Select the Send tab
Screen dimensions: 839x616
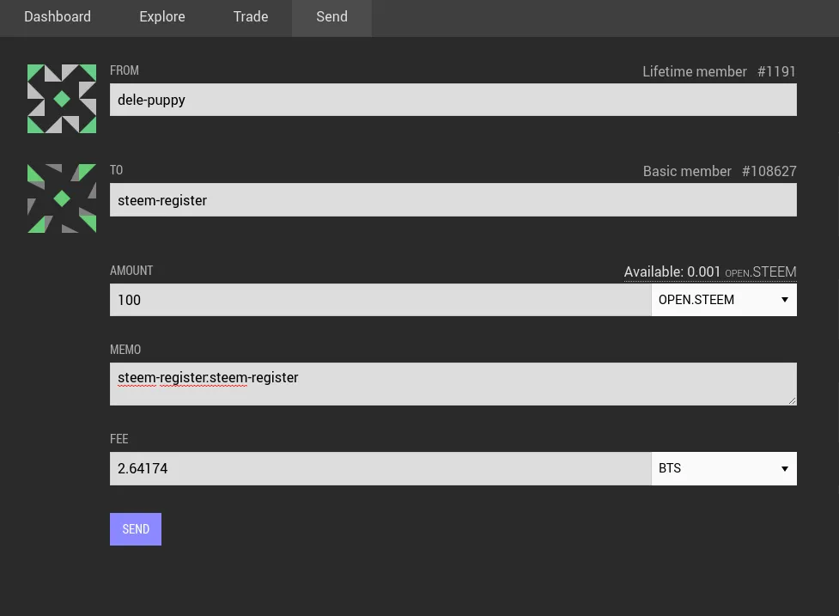point(331,17)
